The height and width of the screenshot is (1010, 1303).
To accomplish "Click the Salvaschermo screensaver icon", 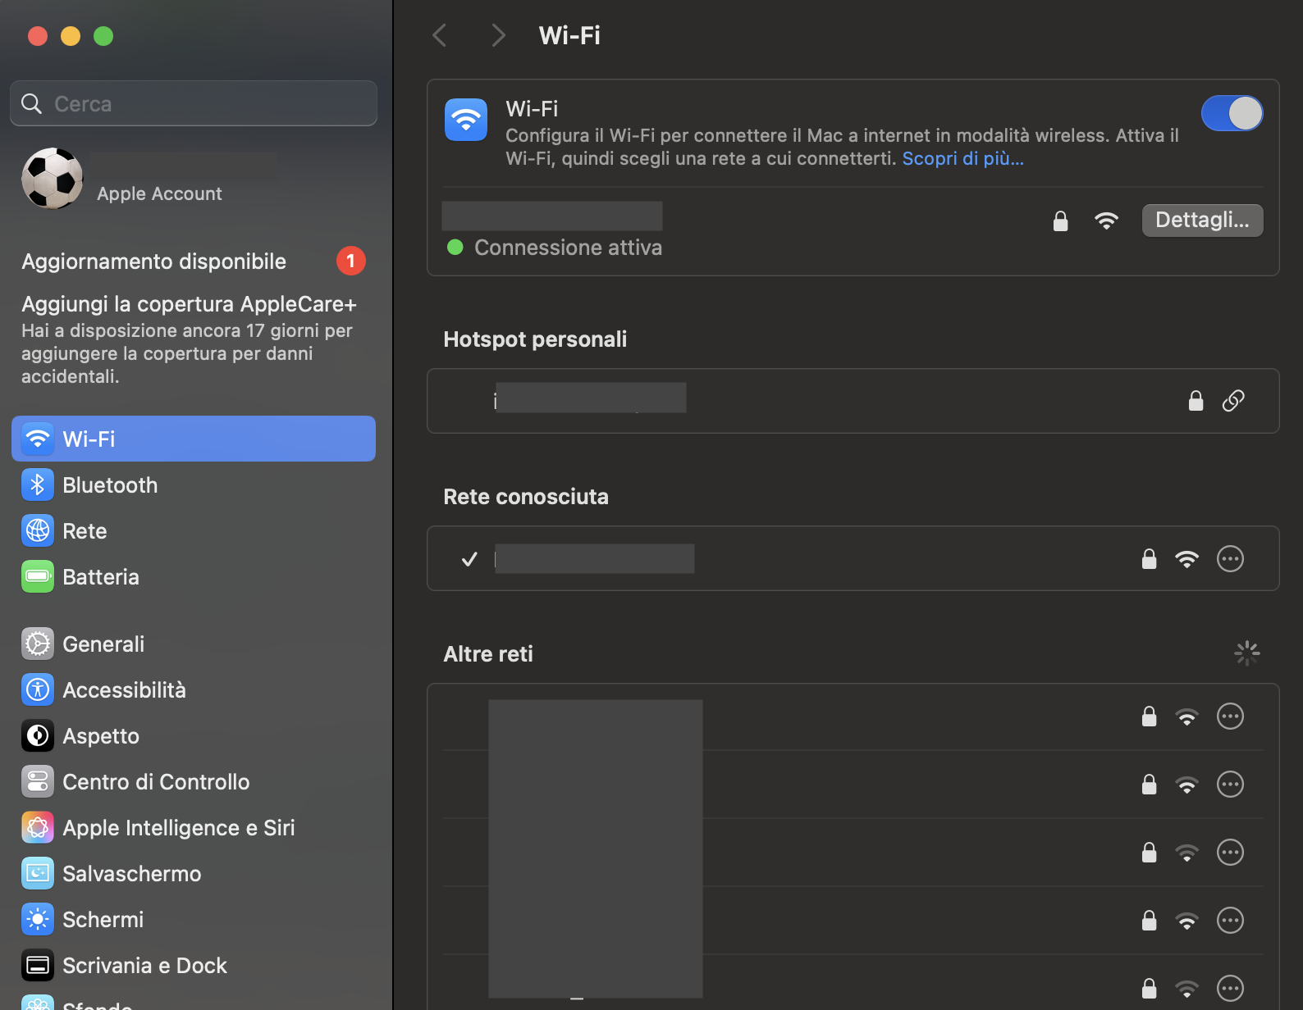I will click(x=38, y=873).
